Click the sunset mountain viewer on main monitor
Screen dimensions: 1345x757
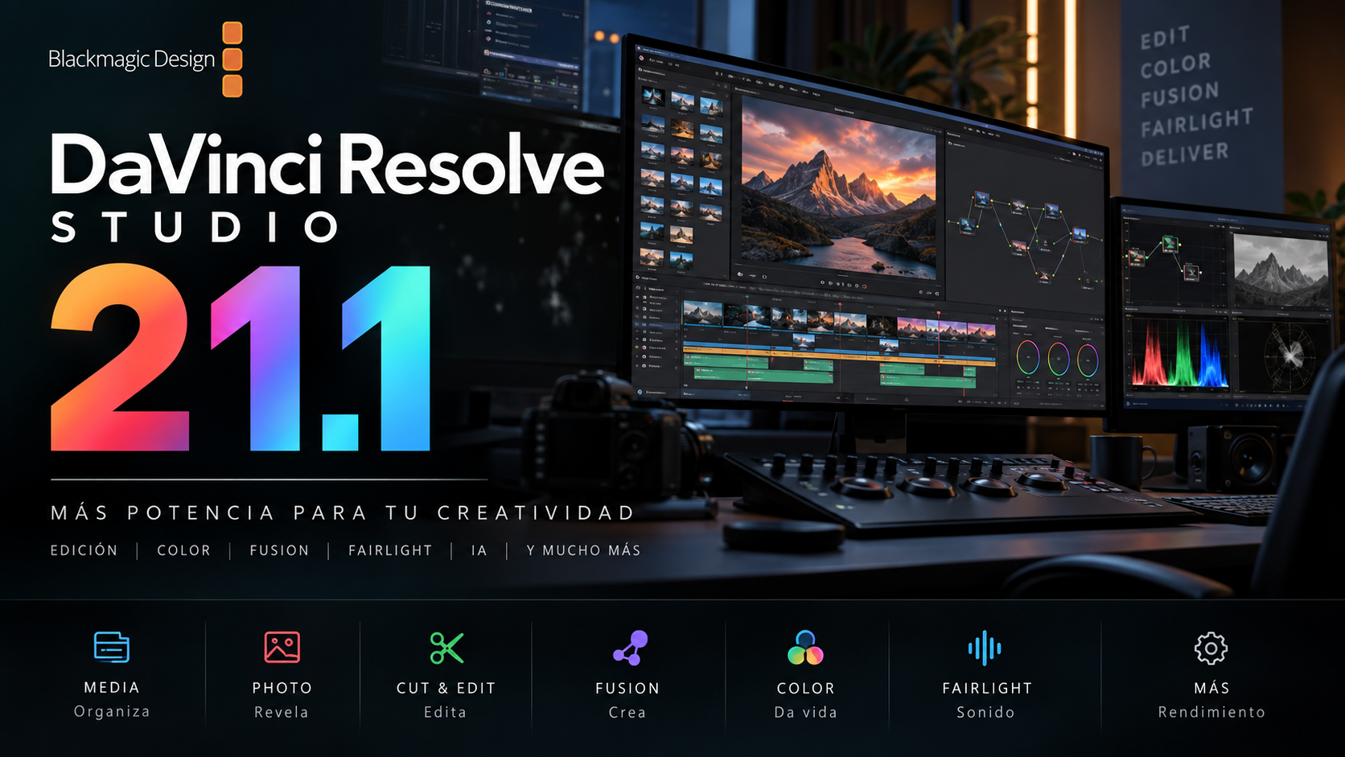pyautogui.click(x=838, y=188)
